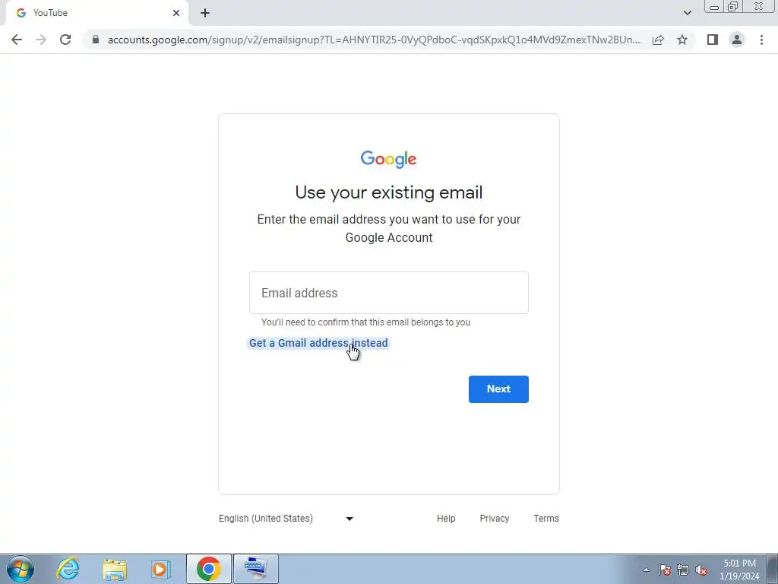Viewport: 778px width, 584px height.
Task: Bookmark this page with the star icon
Action: (682, 40)
